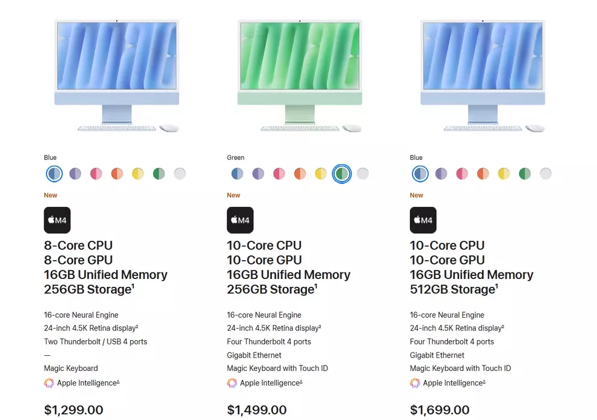The height and width of the screenshot is (420, 597).
Task: Open the green iMac product image
Action: 300,76
